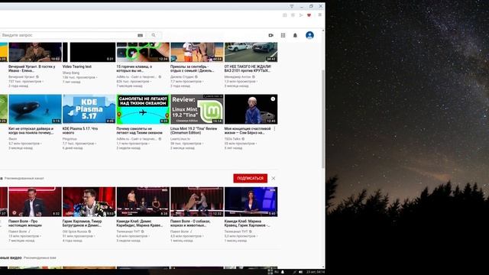The width and height of the screenshot is (489, 275).
Task: Click the red heart bookmark icon in browser toolbar
Action: point(309,15)
